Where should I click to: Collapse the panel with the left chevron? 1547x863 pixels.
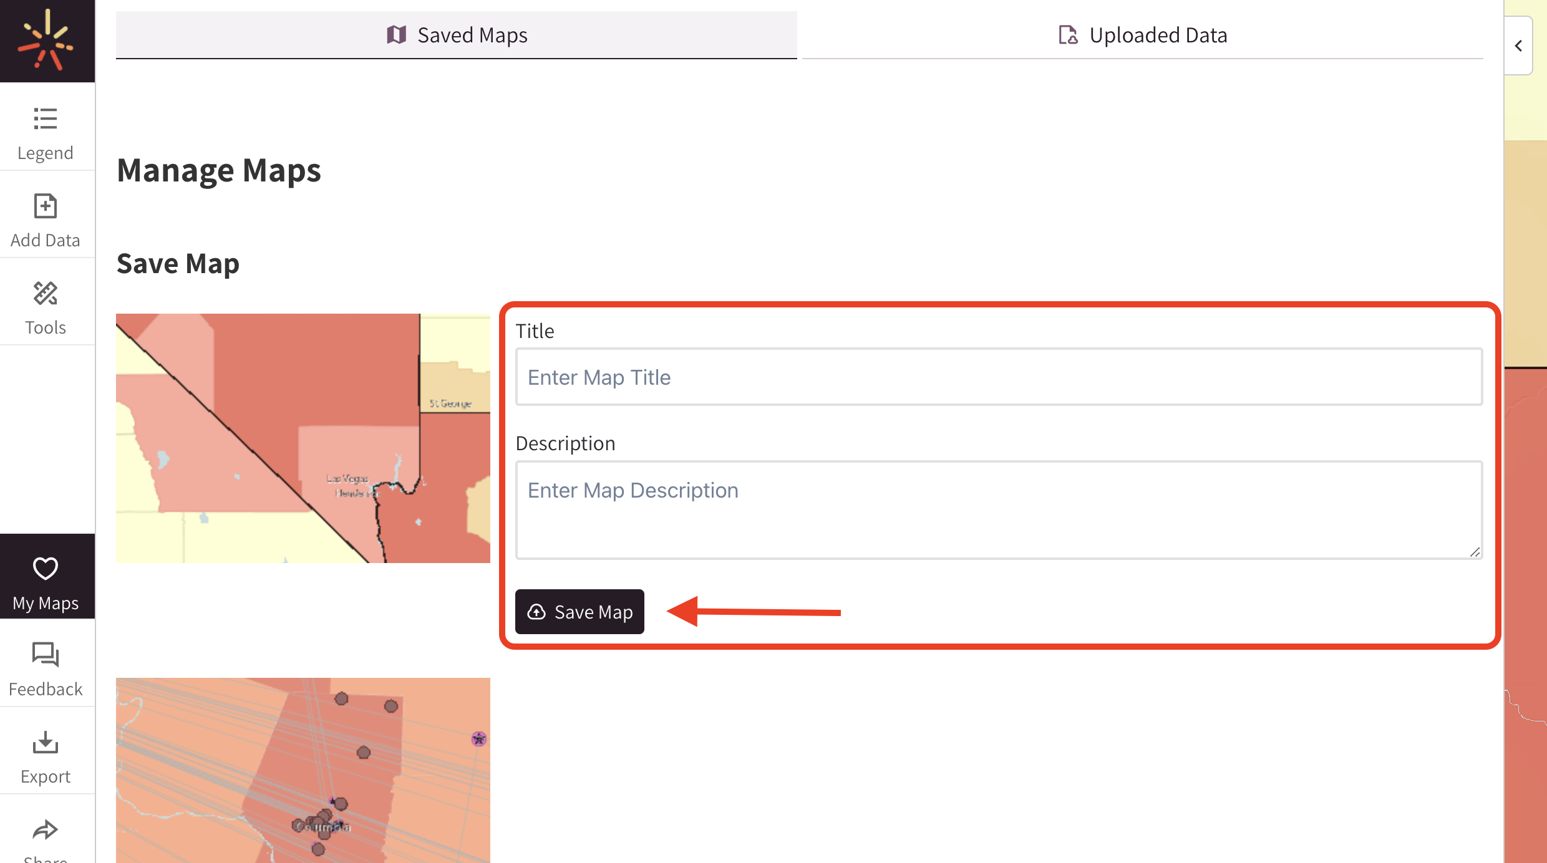click(1518, 46)
